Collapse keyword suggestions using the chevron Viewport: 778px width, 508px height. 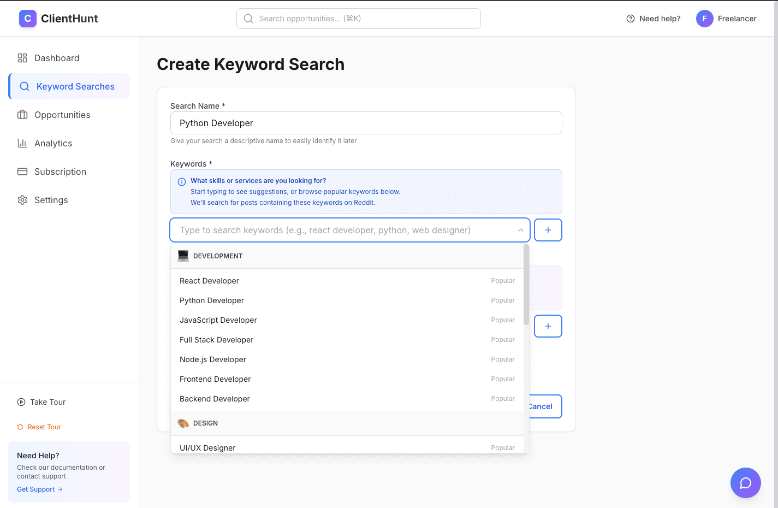pos(520,230)
